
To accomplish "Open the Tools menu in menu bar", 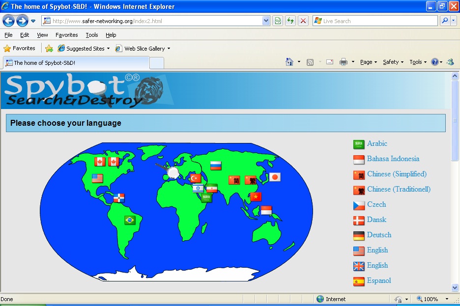I will click(92, 35).
